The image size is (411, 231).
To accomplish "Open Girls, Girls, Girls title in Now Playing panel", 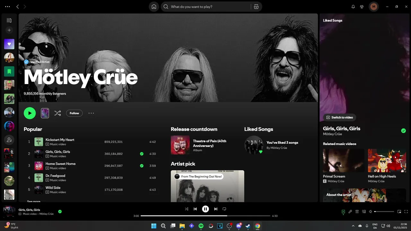I will click(342, 128).
